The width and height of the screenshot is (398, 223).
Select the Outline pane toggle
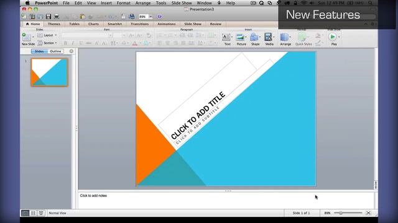pyautogui.click(x=55, y=51)
